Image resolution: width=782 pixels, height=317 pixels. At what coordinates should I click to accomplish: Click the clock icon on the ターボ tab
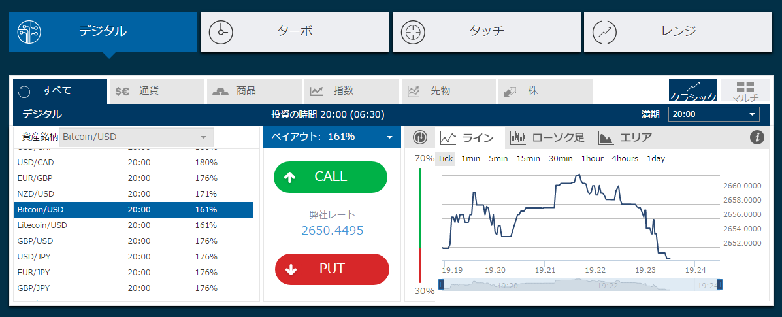221,32
